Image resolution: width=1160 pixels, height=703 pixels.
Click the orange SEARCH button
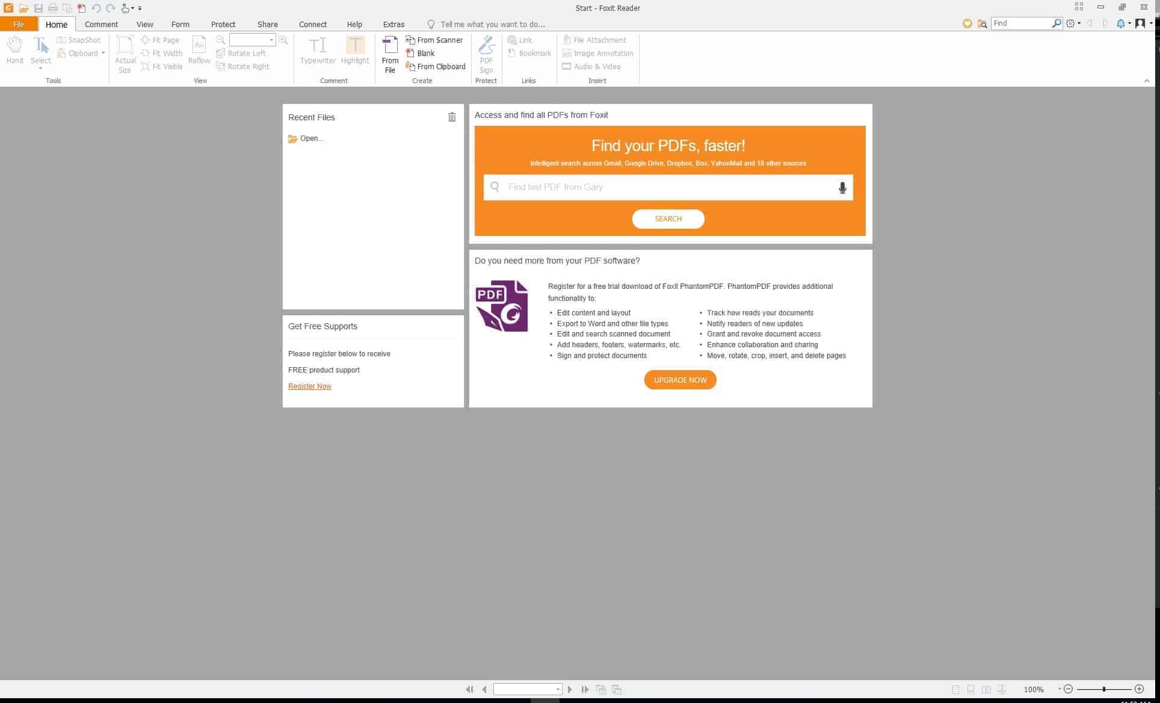pos(668,219)
